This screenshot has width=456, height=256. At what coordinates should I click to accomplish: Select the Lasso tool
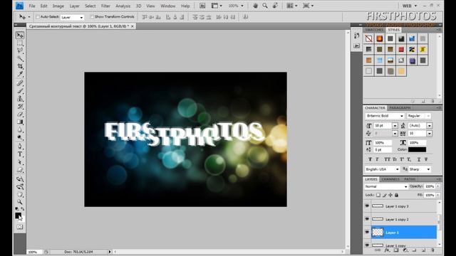coord(20,50)
